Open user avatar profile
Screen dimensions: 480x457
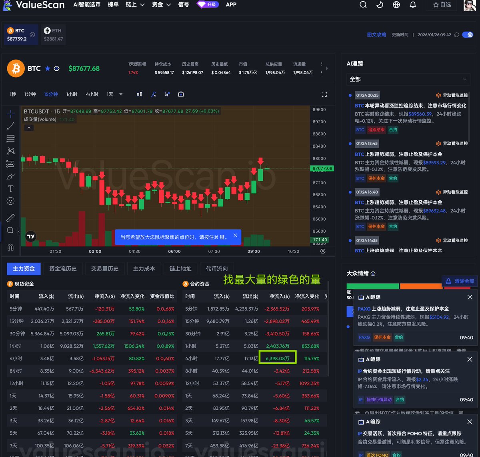point(470,5)
